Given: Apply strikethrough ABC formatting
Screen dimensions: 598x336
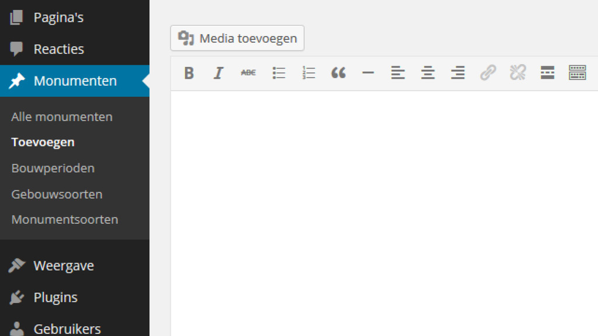Looking at the screenshot, I should [248, 72].
